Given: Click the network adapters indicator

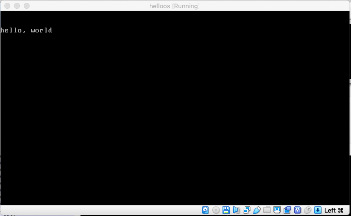Looking at the screenshot, I should point(246,210).
